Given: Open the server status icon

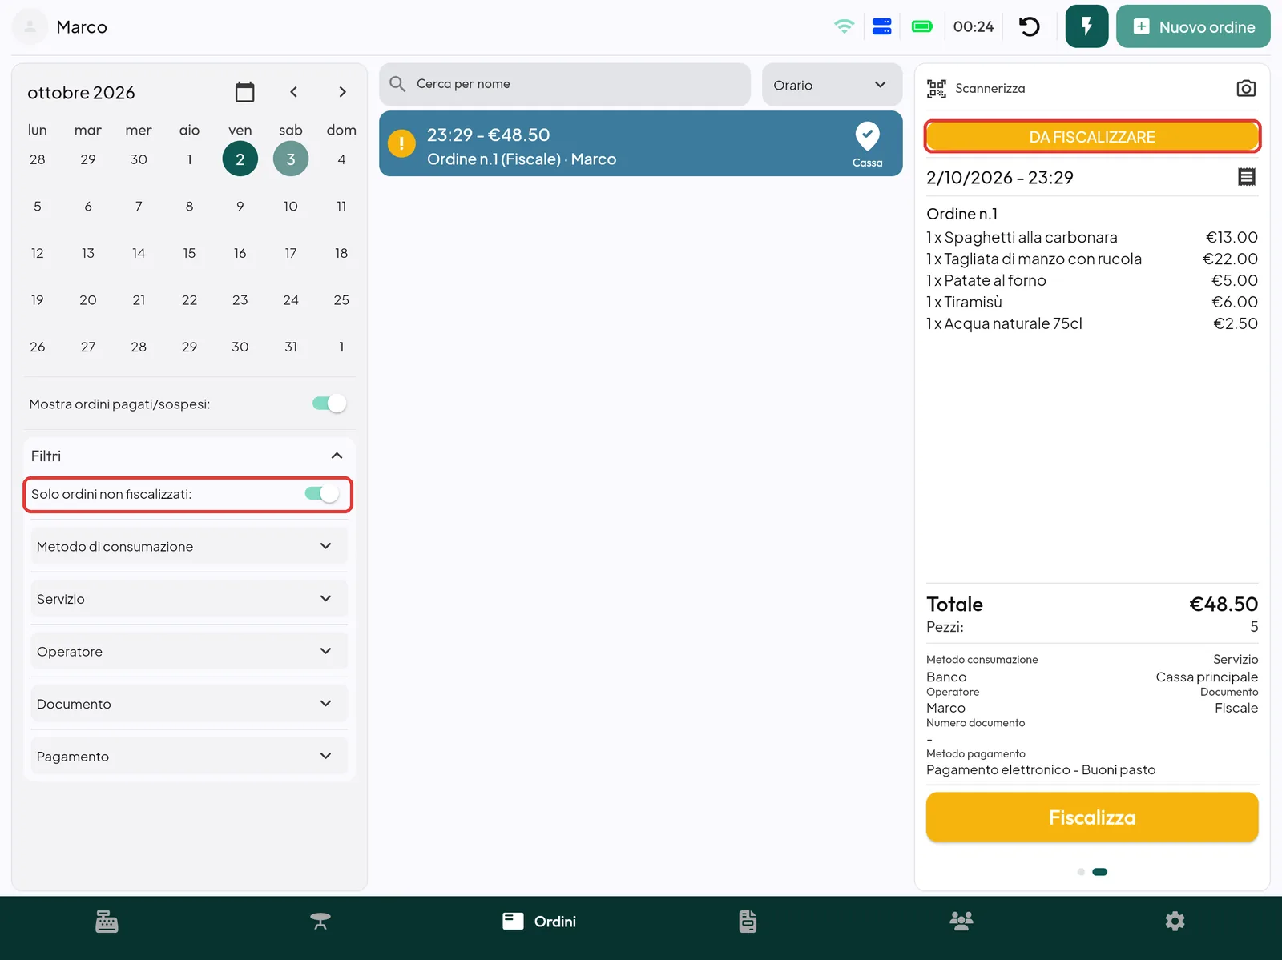Looking at the screenshot, I should click(882, 26).
